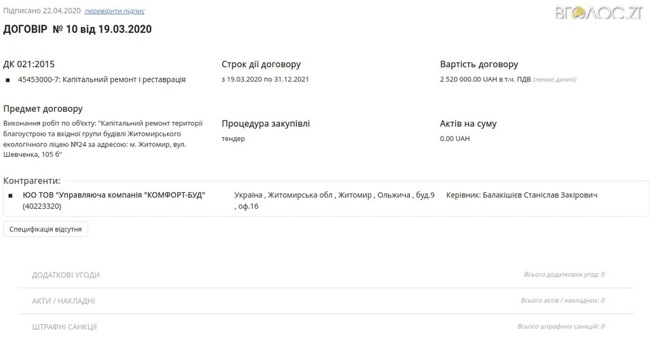
Task: Click the "перевірити підпис" link
Action: pos(114,11)
